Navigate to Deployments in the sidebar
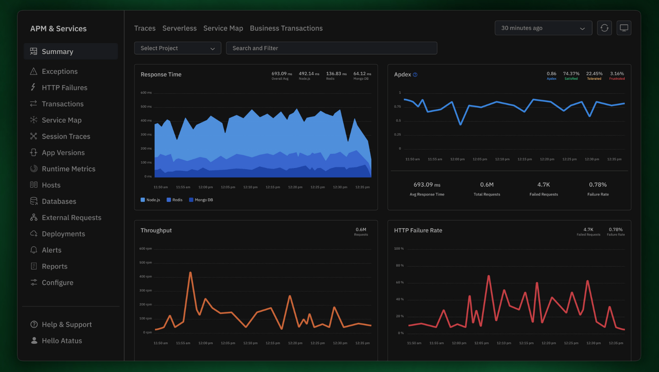The width and height of the screenshot is (659, 372). coord(63,234)
